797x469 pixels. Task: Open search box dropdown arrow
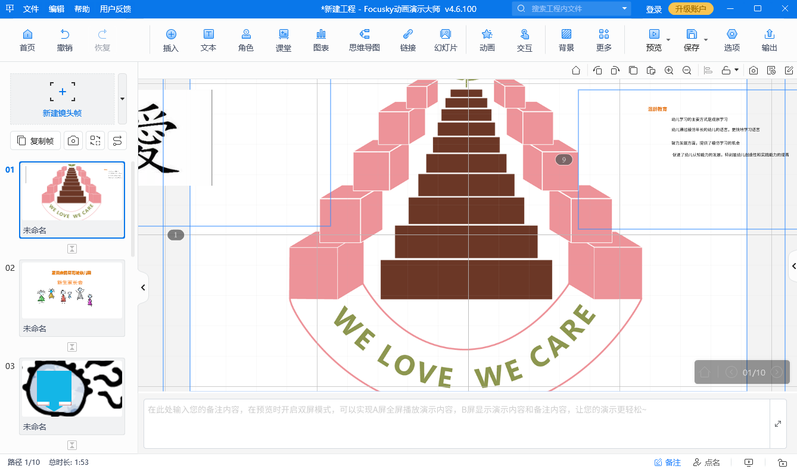[624, 9]
